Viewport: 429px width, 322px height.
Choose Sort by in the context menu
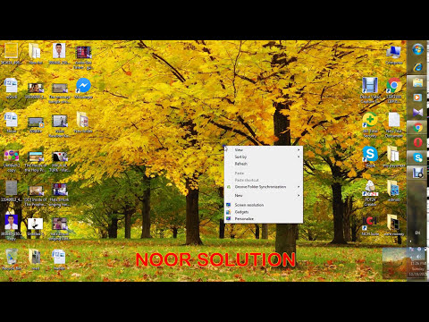pyautogui.click(x=264, y=157)
